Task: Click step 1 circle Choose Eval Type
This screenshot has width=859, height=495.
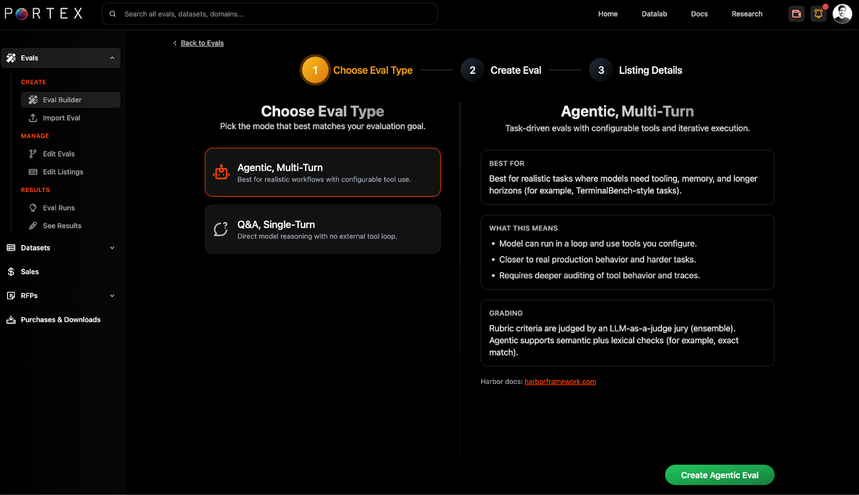Action: click(315, 70)
